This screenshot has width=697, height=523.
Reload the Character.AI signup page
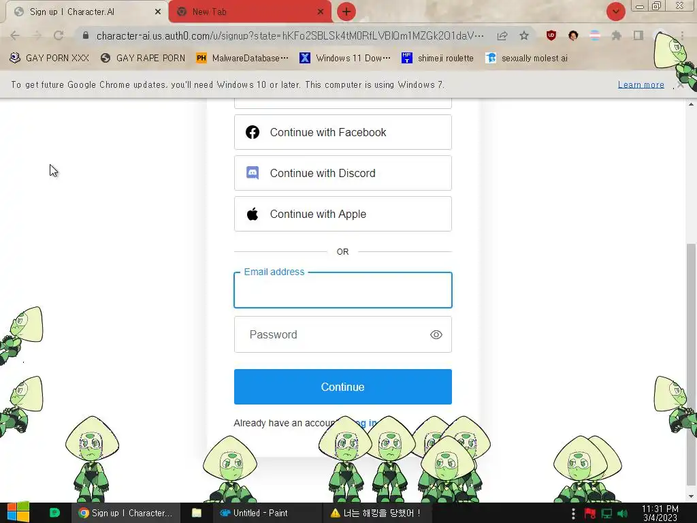coord(59,35)
